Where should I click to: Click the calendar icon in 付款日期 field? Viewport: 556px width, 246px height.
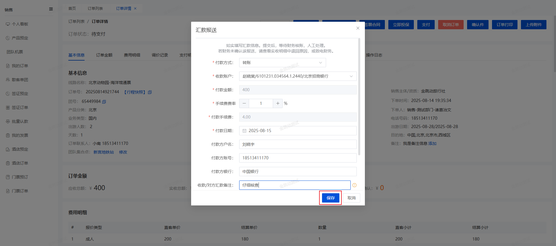(x=244, y=131)
